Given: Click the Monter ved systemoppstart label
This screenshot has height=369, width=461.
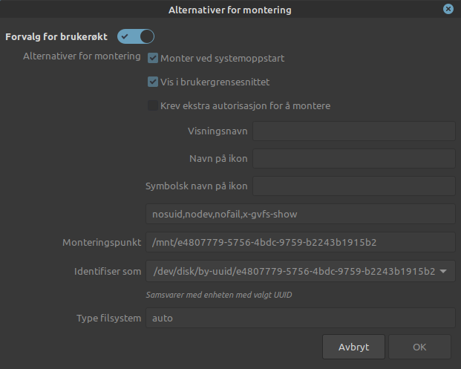Looking at the screenshot, I should click(x=222, y=58).
